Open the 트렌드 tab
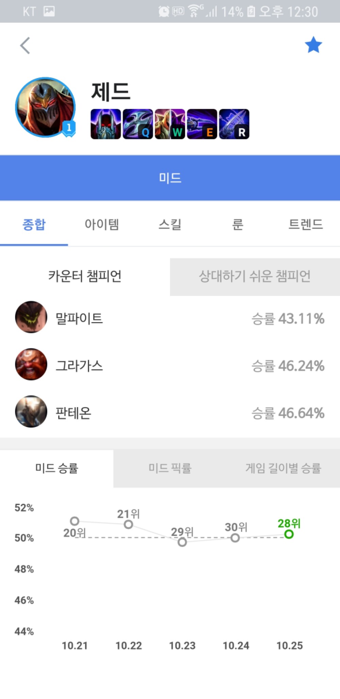Image resolution: width=340 pixels, height=699 pixels. click(306, 224)
